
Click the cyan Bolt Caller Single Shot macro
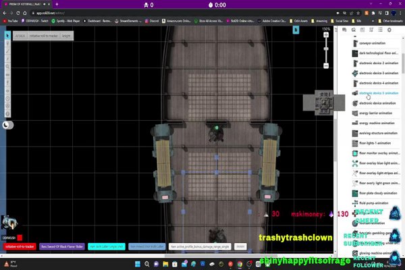coord(107,246)
